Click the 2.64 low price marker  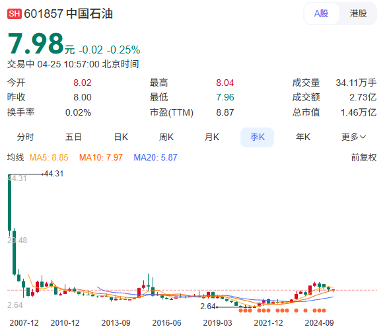tap(208, 307)
